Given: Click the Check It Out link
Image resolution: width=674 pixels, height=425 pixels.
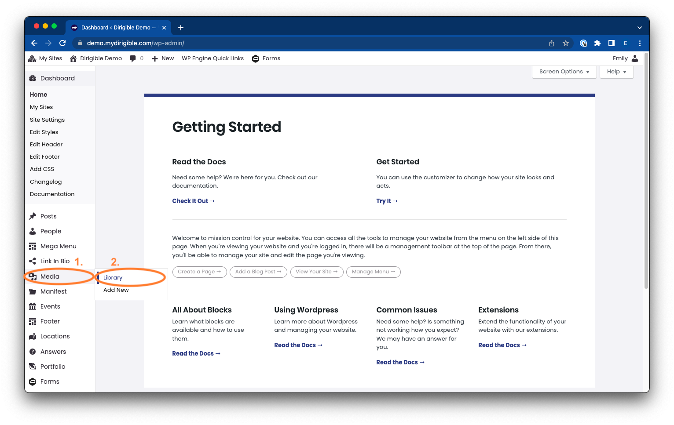Looking at the screenshot, I should point(194,201).
